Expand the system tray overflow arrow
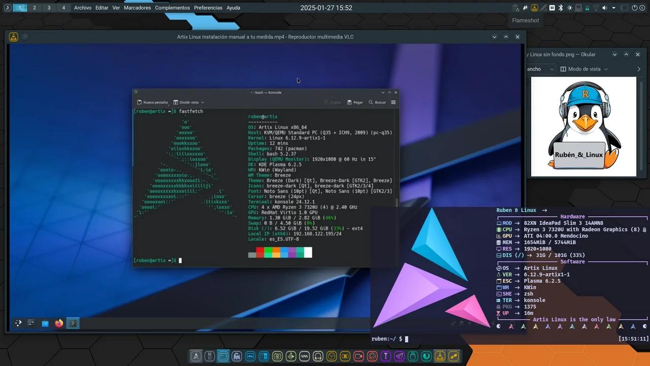 [x=613, y=8]
